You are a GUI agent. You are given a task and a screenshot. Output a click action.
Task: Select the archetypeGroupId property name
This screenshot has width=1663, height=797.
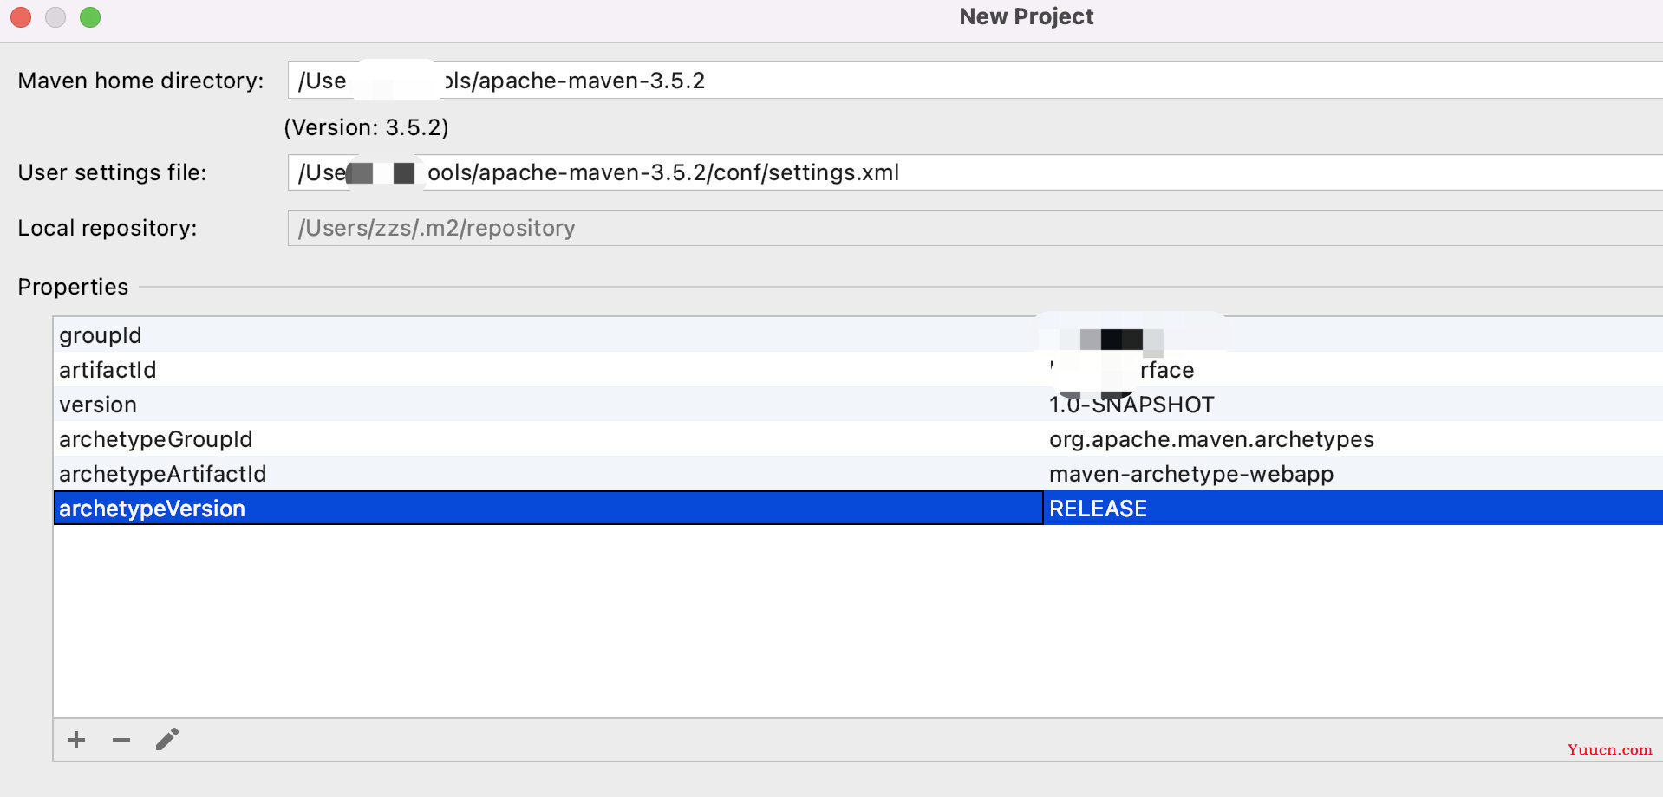156,439
